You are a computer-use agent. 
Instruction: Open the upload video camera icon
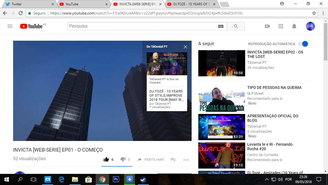click(267, 26)
